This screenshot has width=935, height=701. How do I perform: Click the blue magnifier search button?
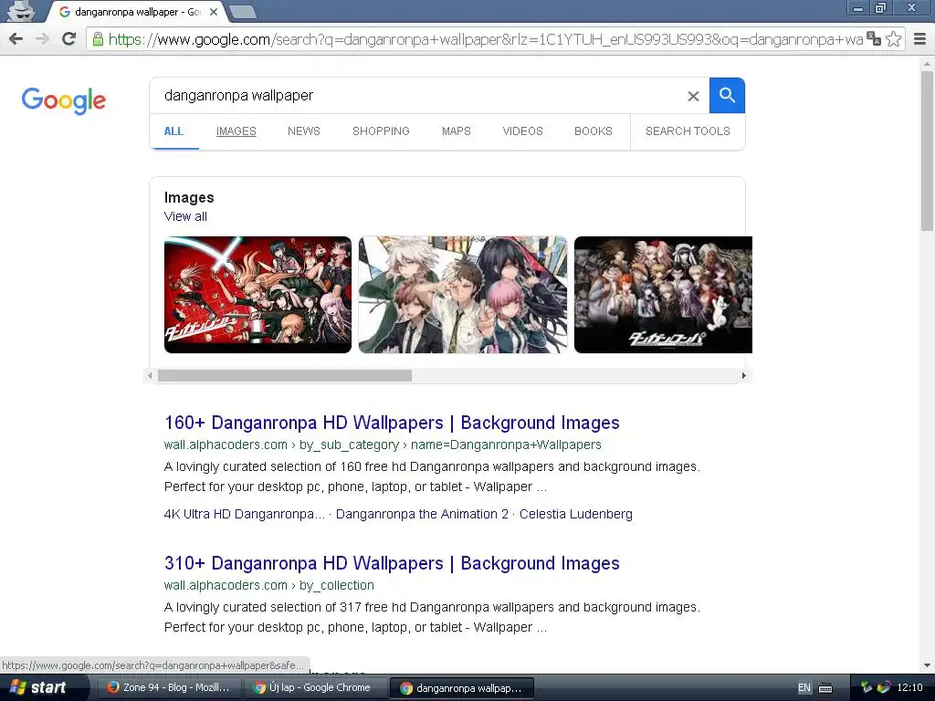coord(727,95)
